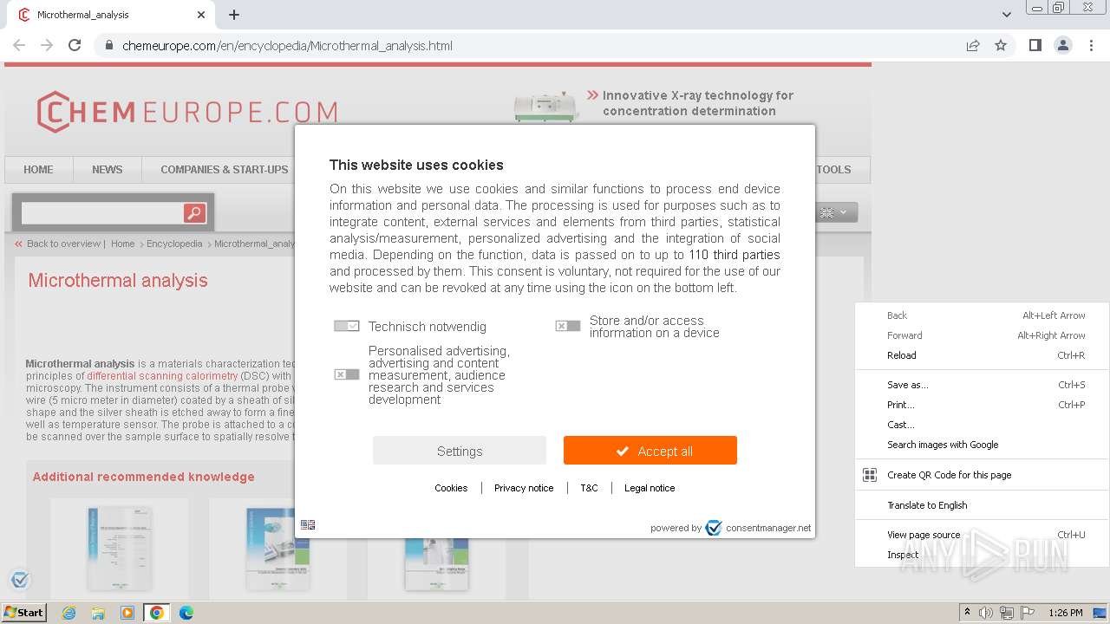Open the Chrome three-dot menu
Image resolution: width=1110 pixels, height=624 pixels.
[1091, 45]
